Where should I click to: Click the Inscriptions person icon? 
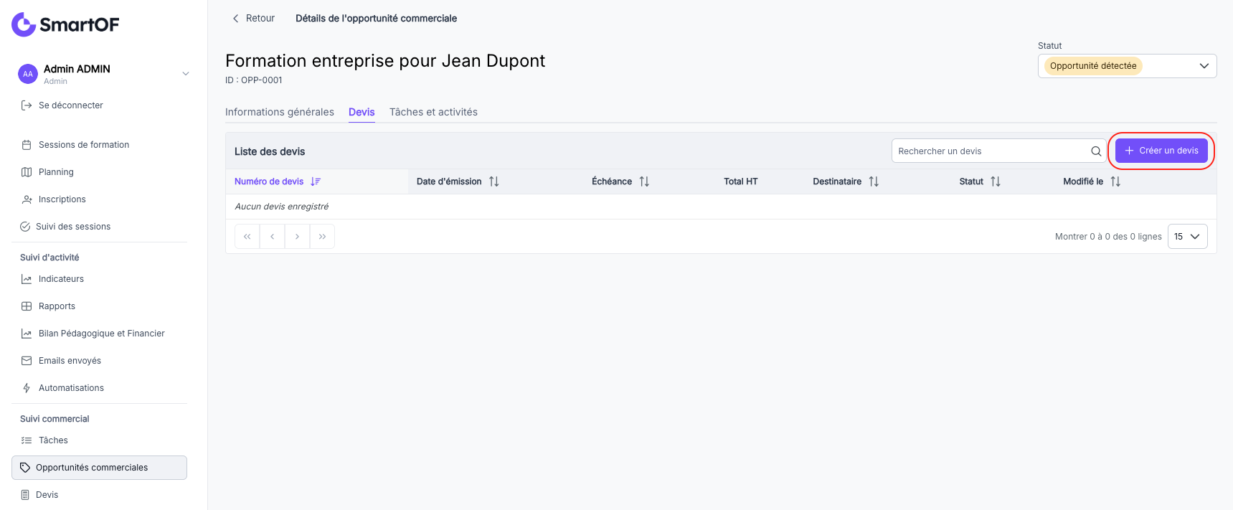pyautogui.click(x=27, y=199)
